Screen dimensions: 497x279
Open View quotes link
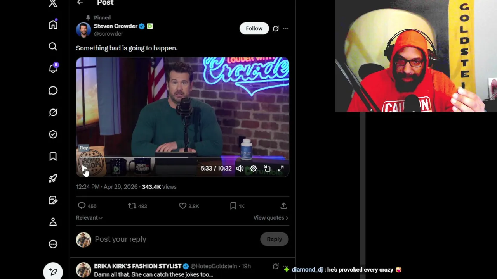click(x=271, y=218)
